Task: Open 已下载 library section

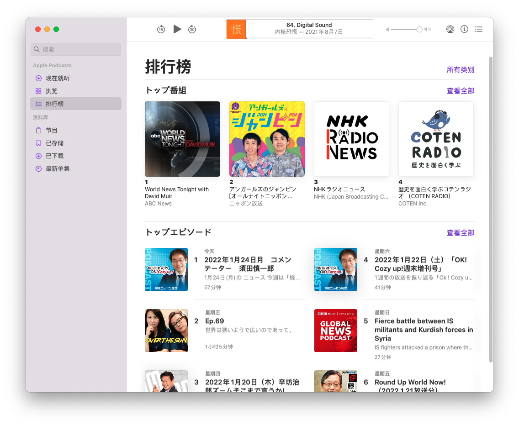Action: click(x=76, y=156)
